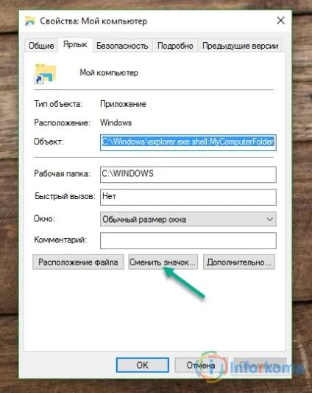312x393 pixels.
Task: Click the title bar folder icon
Action: coord(30,21)
